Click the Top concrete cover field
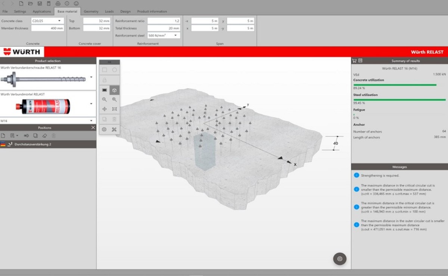The width and height of the screenshot is (448, 276). point(97,21)
